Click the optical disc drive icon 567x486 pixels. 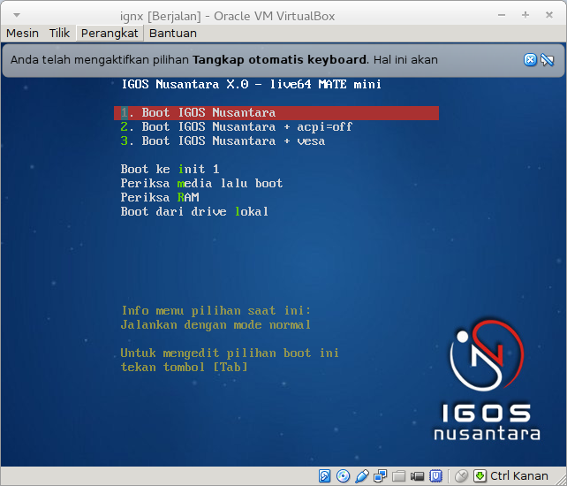point(343,476)
